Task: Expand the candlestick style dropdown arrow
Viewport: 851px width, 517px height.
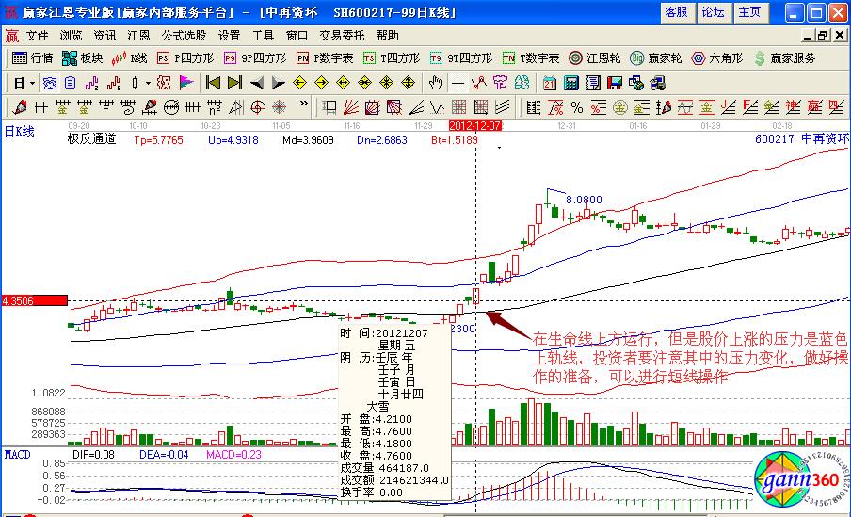Action: click(148, 83)
